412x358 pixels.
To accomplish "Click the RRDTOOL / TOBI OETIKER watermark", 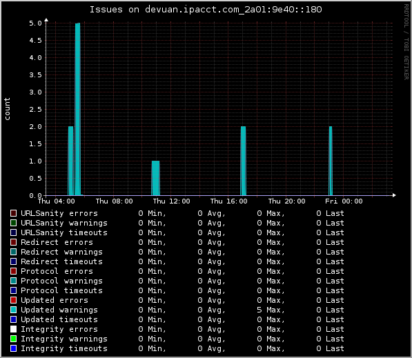I will (x=406, y=42).
